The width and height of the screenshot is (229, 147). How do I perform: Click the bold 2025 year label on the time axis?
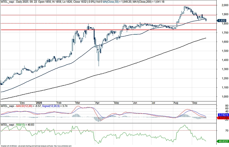click(x=39, y=102)
